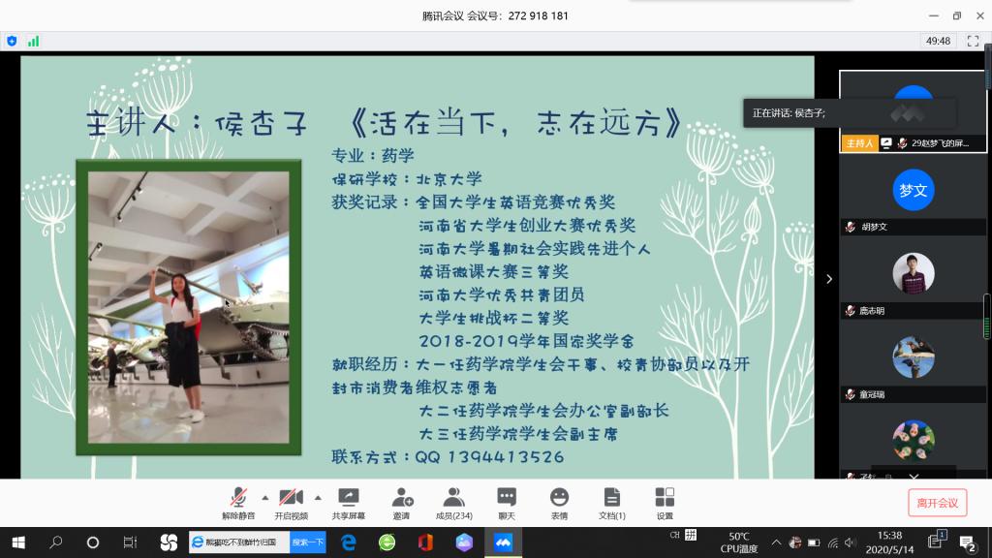Click the battery tray icon

pos(814,542)
